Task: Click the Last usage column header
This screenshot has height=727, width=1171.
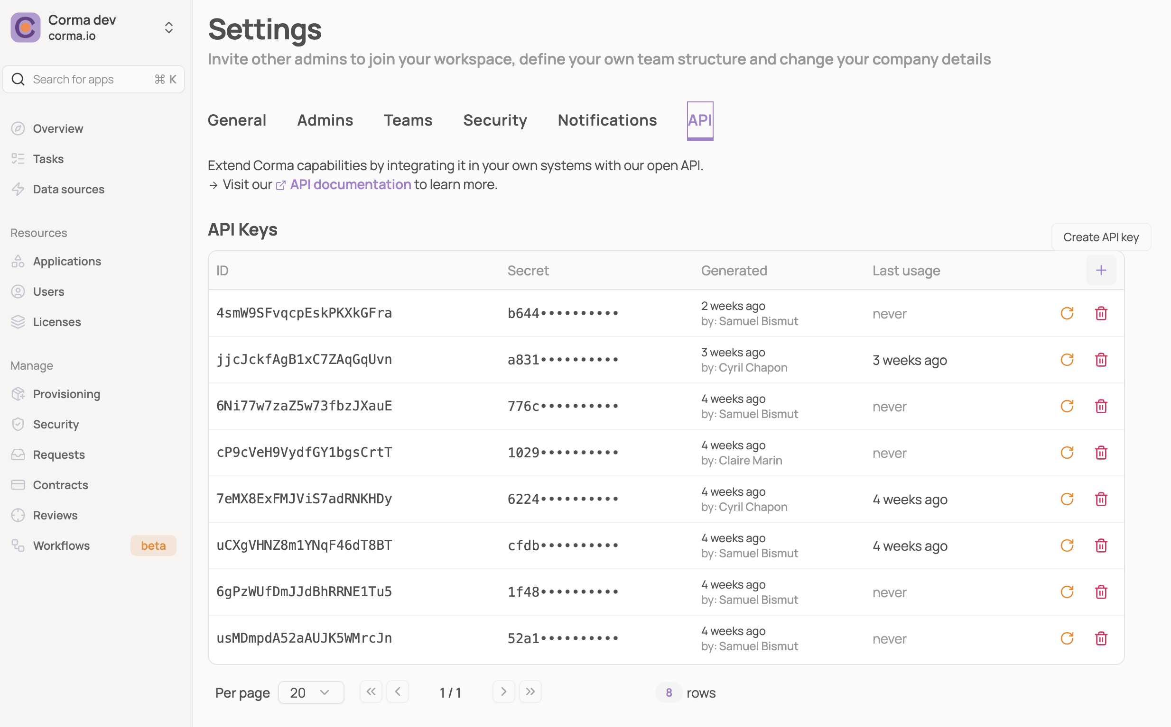Action: click(906, 271)
